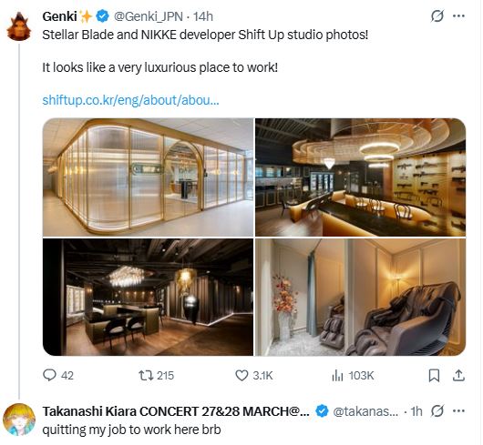Image resolution: width=483 pixels, height=445 pixels.
Task: Visit @Genki_JPN profile handle
Action: tap(149, 16)
